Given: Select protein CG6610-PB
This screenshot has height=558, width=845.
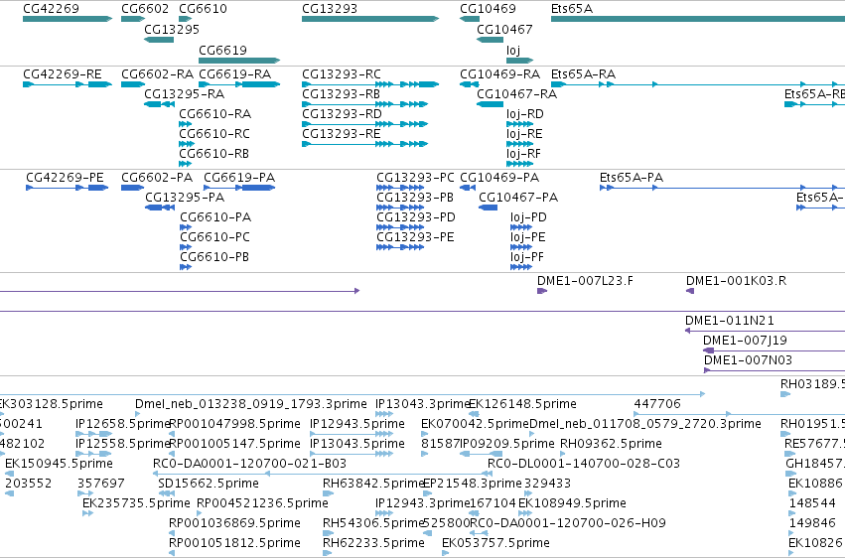Looking at the screenshot, I should click(x=213, y=257).
